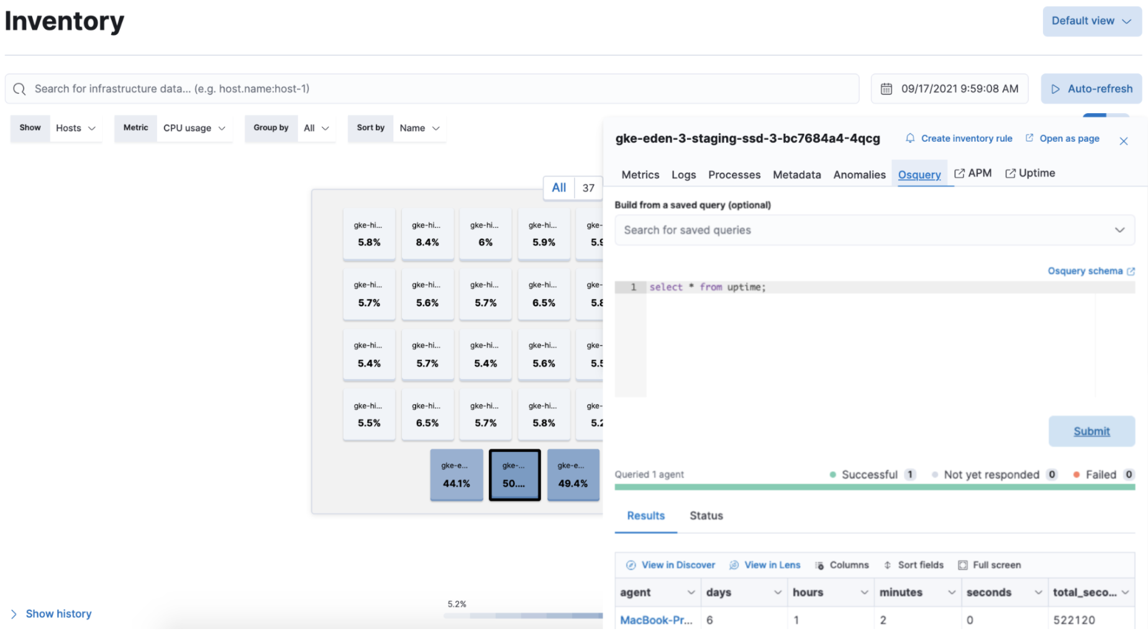Image resolution: width=1148 pixels, height=639 pixels.
Task: Open the saved queries search dropdown
Action: (874, 230)
